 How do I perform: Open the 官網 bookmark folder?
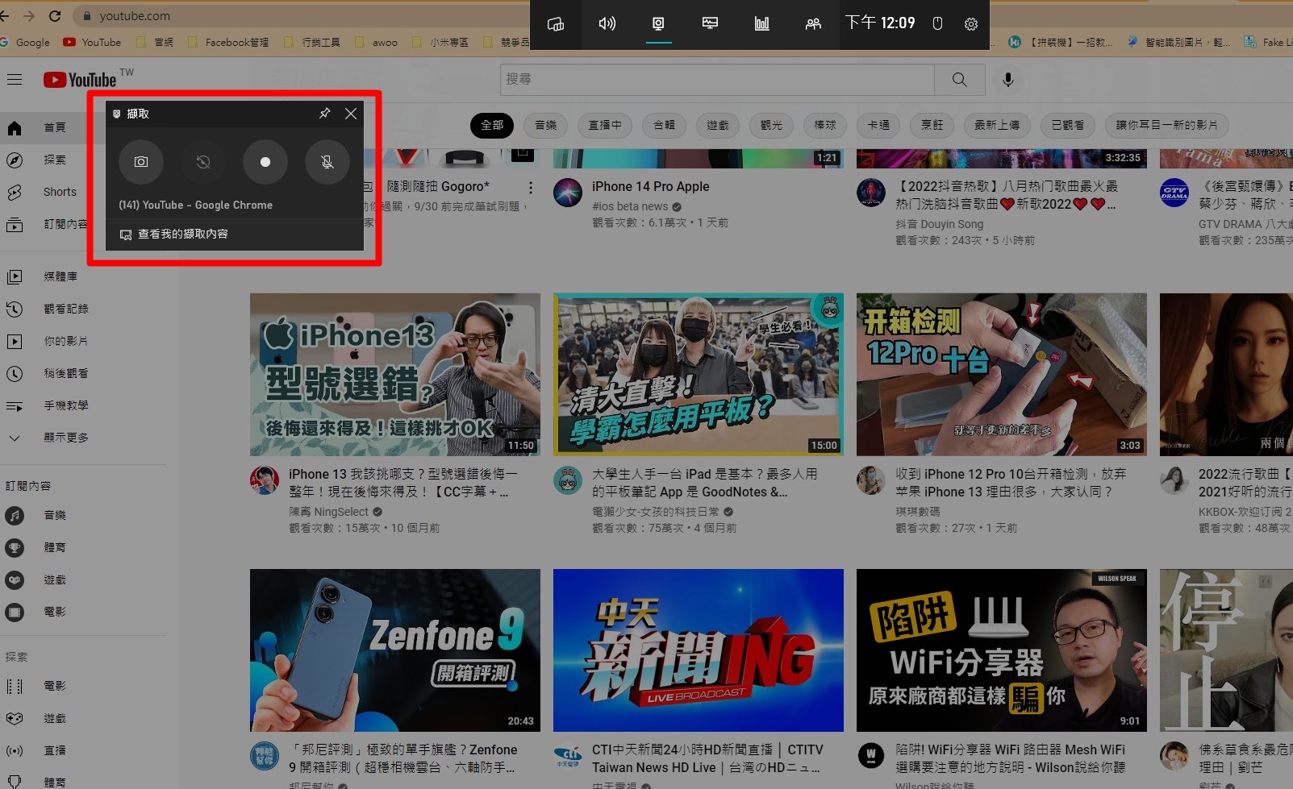tap(155, 42)
